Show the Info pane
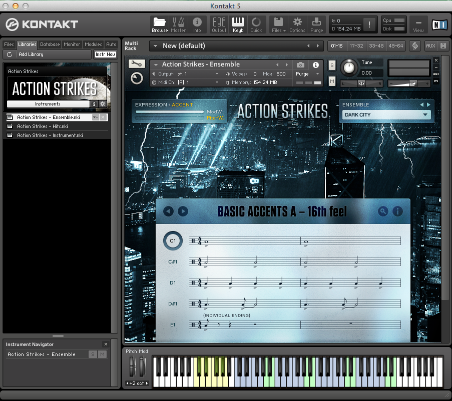452x401 pixels. tap(197, 25)
